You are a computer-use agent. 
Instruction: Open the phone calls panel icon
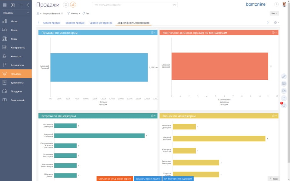coord(284,76)
